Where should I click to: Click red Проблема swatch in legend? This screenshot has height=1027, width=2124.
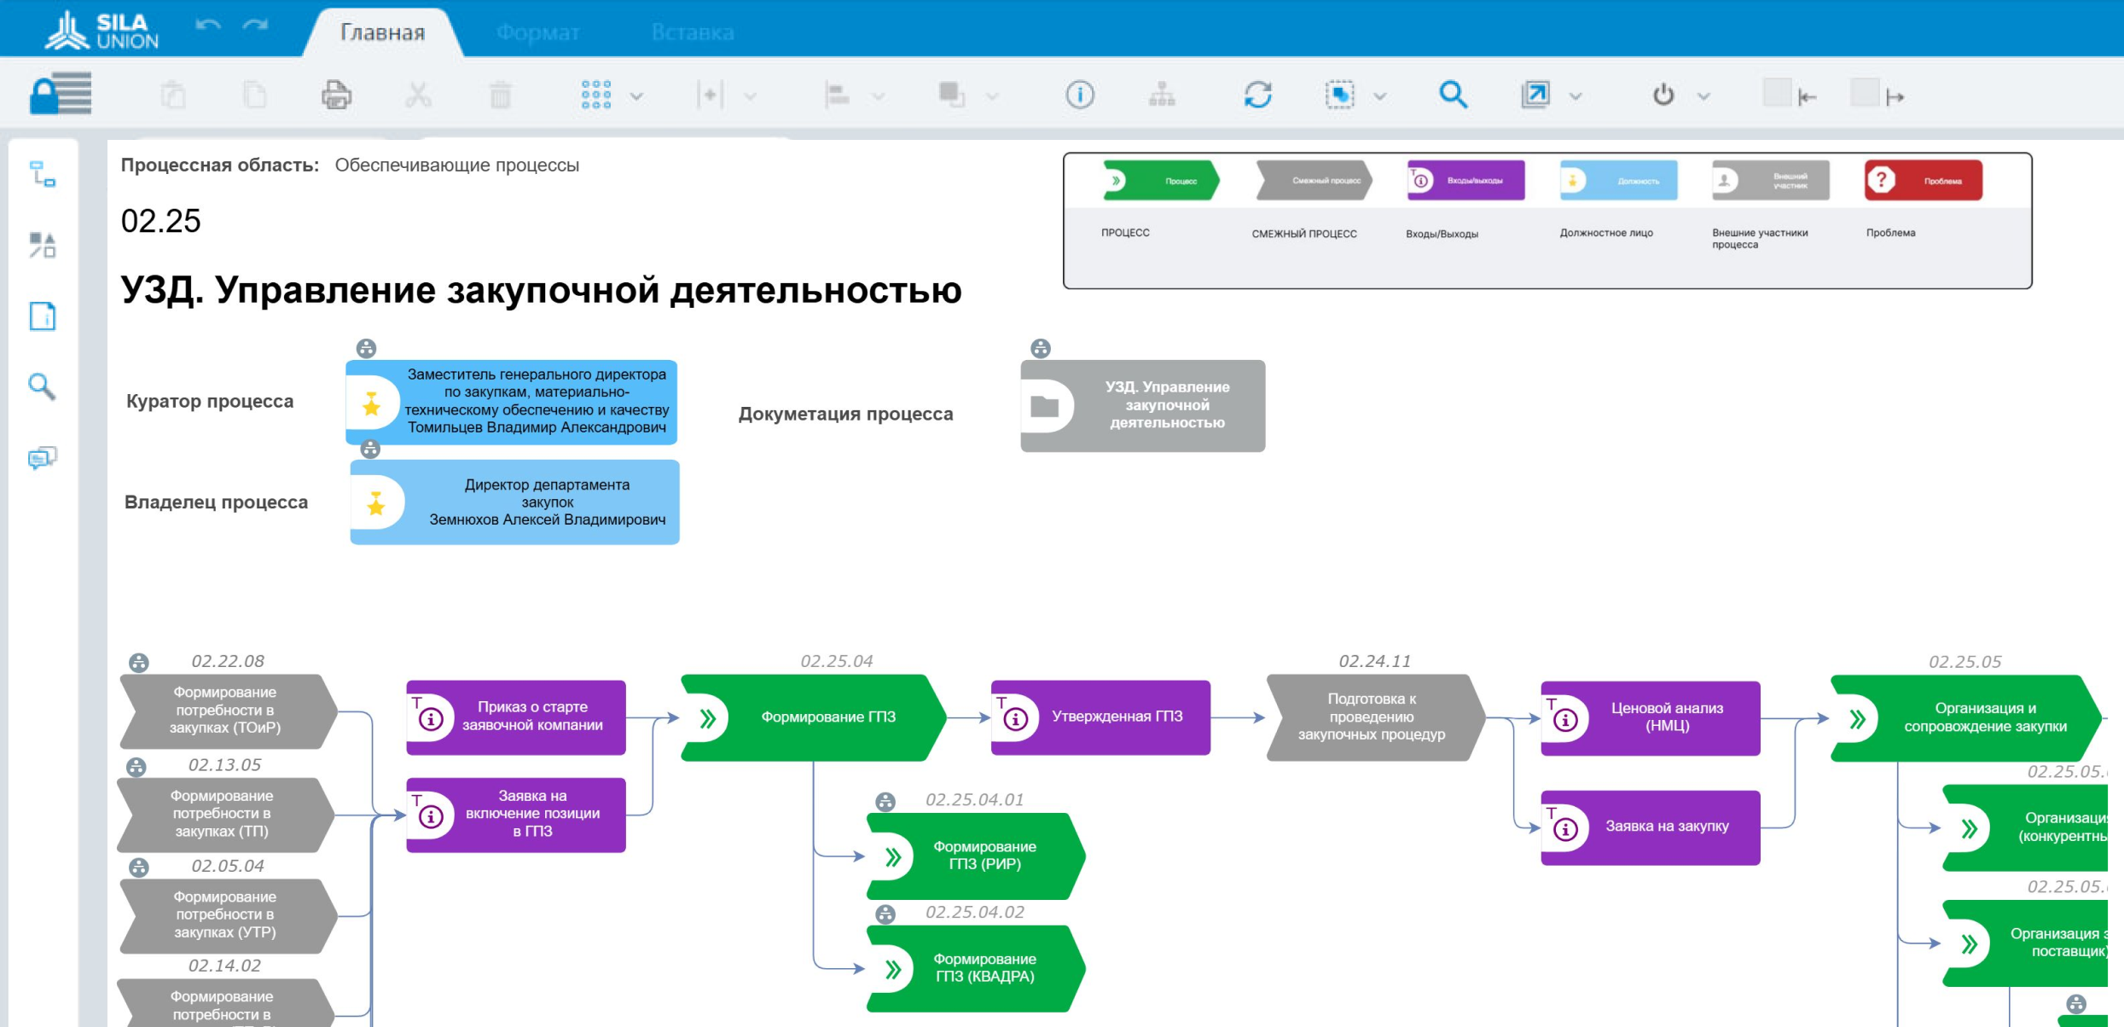1923,181
